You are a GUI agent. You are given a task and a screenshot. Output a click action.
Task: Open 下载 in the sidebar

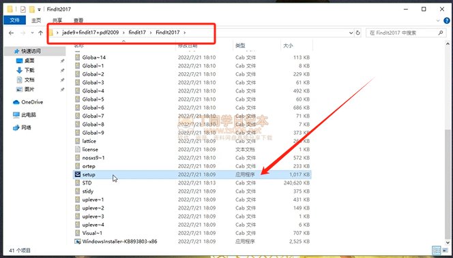29,70
